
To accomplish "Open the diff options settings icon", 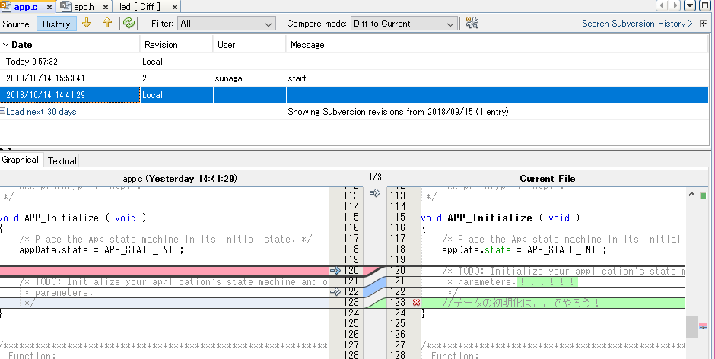I will click(x=472, y=24).
